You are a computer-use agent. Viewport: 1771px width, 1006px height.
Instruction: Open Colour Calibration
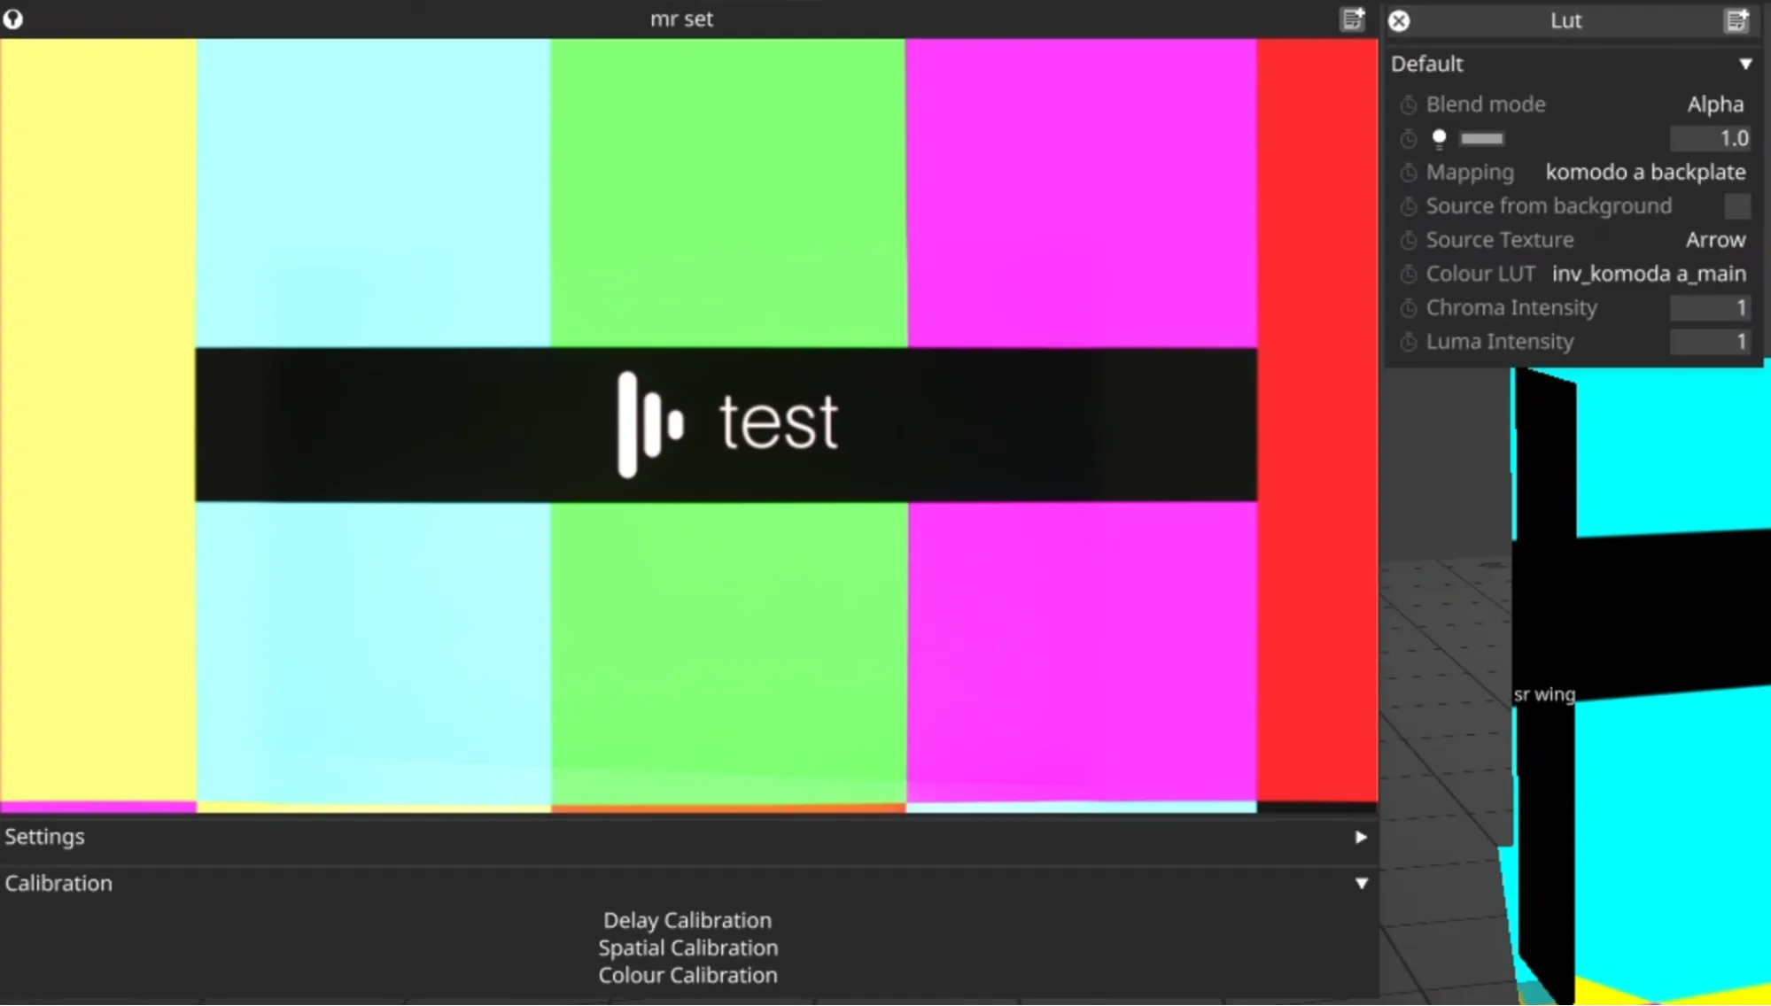[x=687, y=975]
